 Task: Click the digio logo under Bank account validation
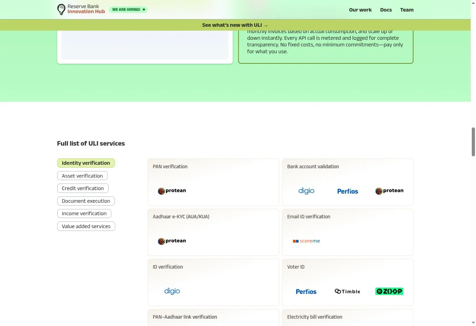(306, 191)
